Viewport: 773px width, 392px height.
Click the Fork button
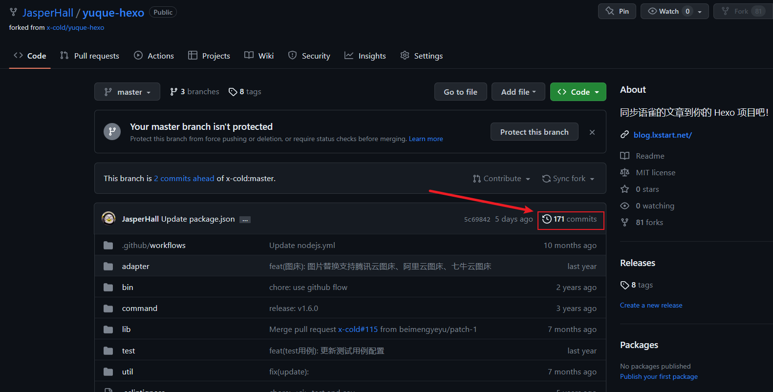(x=743, y=11)
